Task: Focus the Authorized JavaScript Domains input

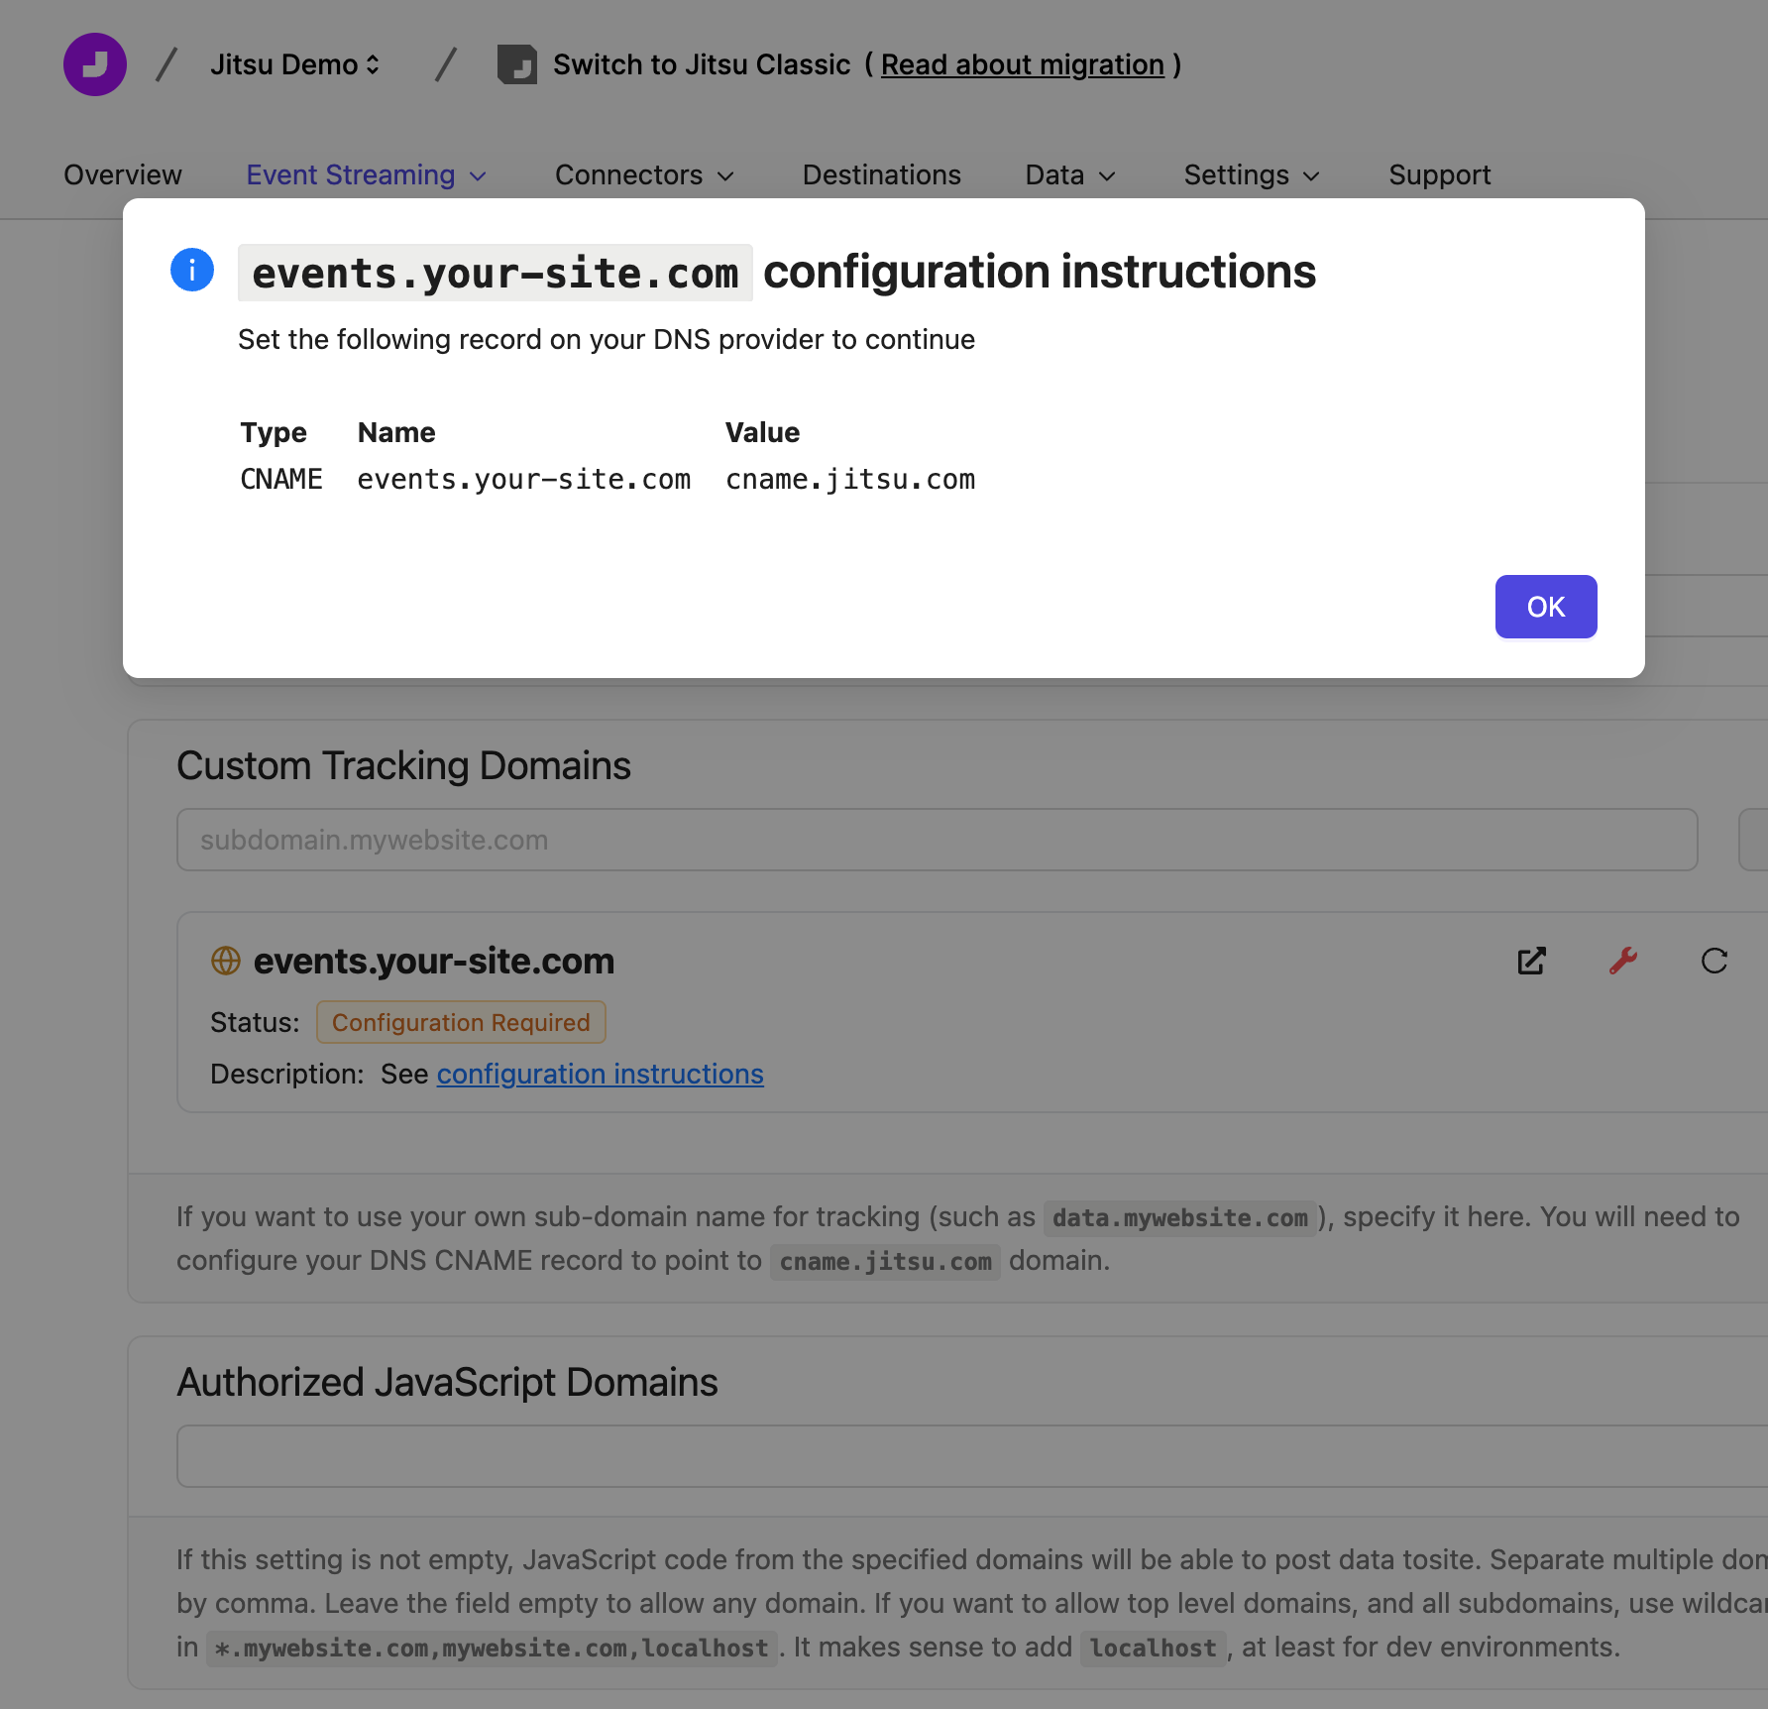Action: (x=971, y=1456)
